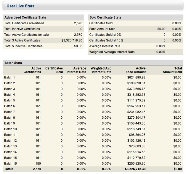
Task: Click the $73,683.83 face amount
Action: [137, 146]
